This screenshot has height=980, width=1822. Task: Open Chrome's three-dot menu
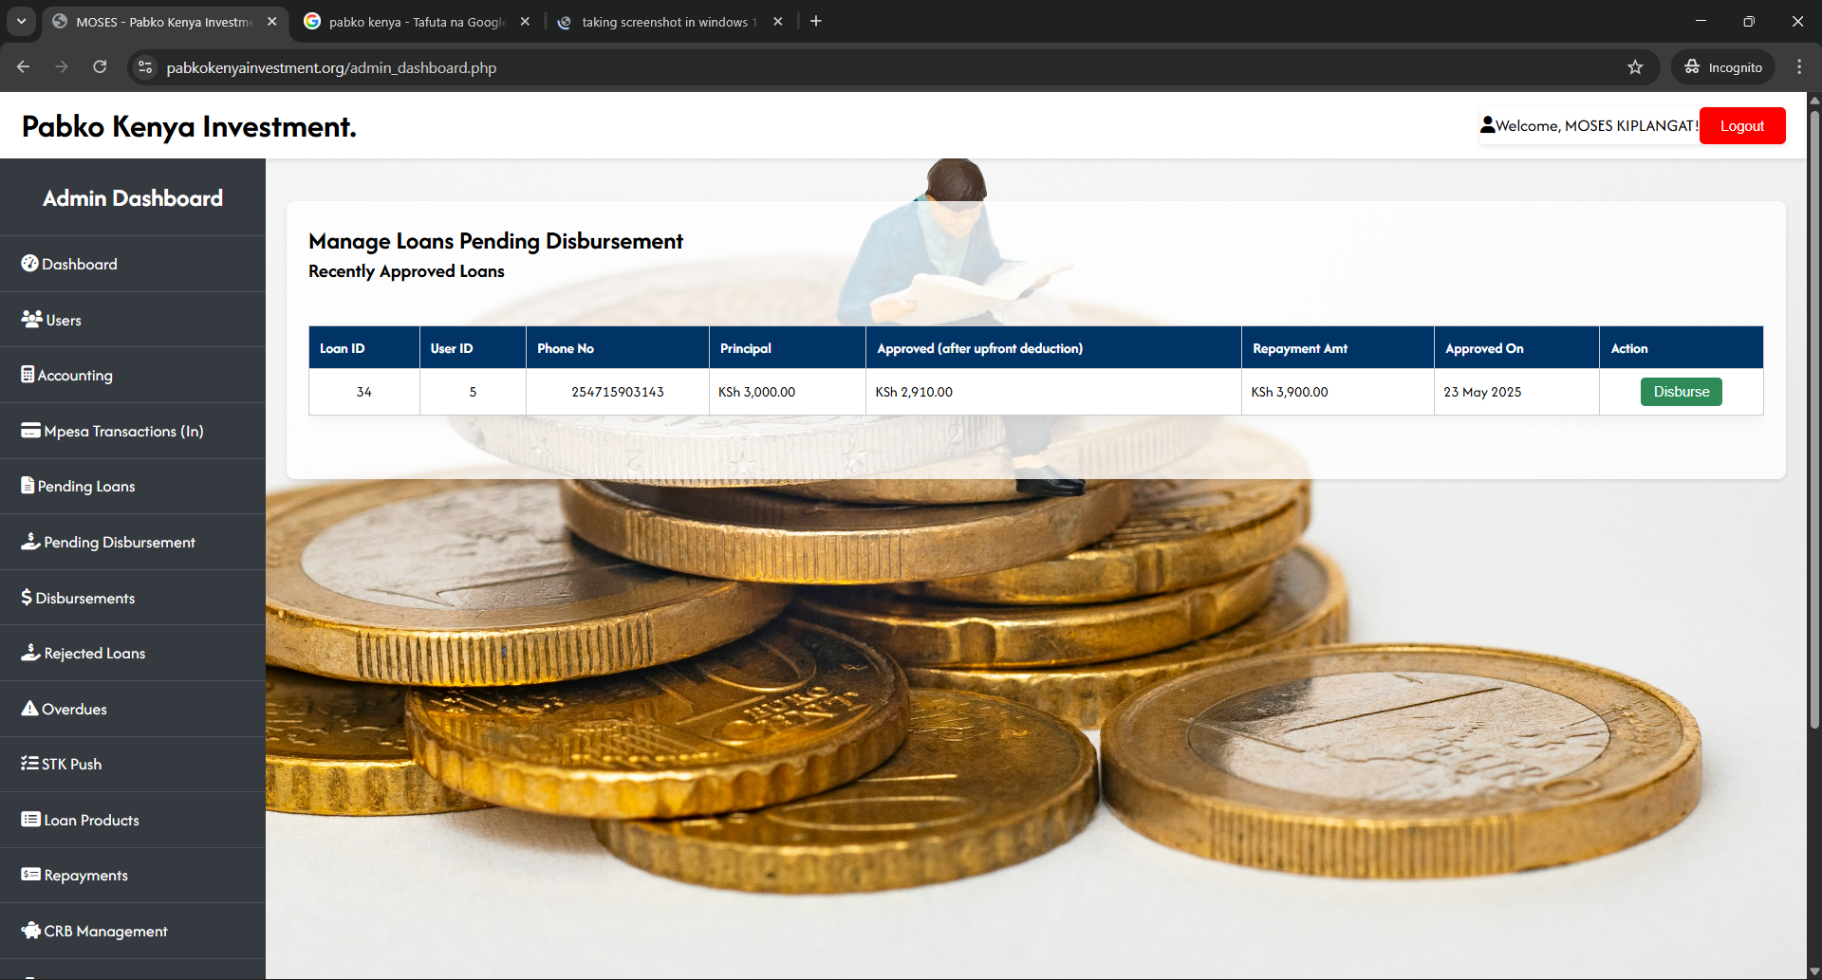[1799, 67]
